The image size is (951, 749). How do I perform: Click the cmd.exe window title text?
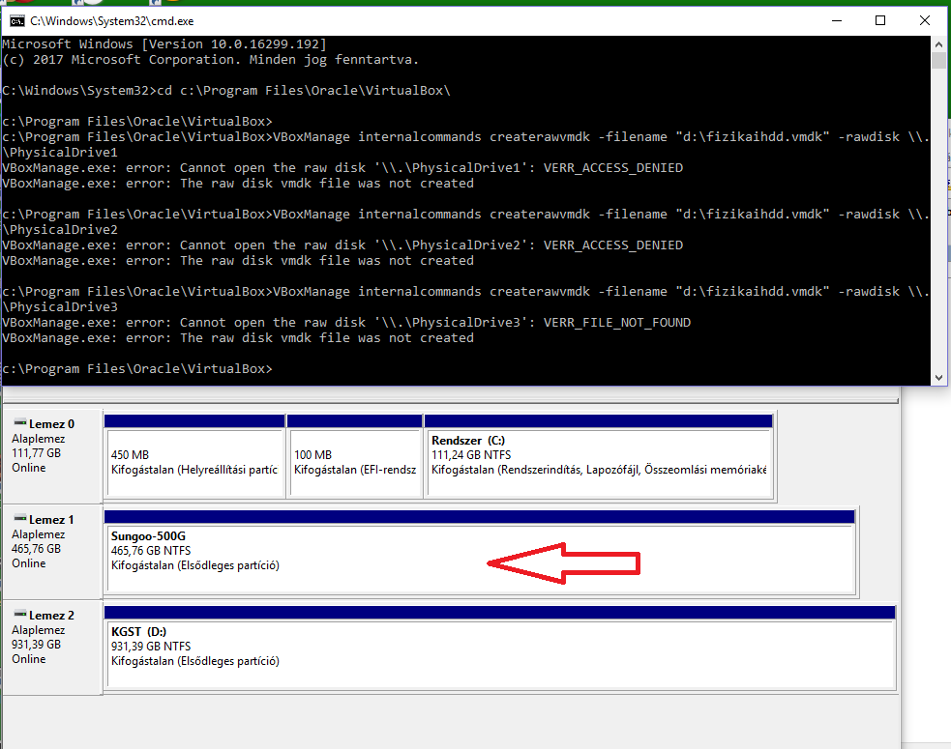pos(112,21)
